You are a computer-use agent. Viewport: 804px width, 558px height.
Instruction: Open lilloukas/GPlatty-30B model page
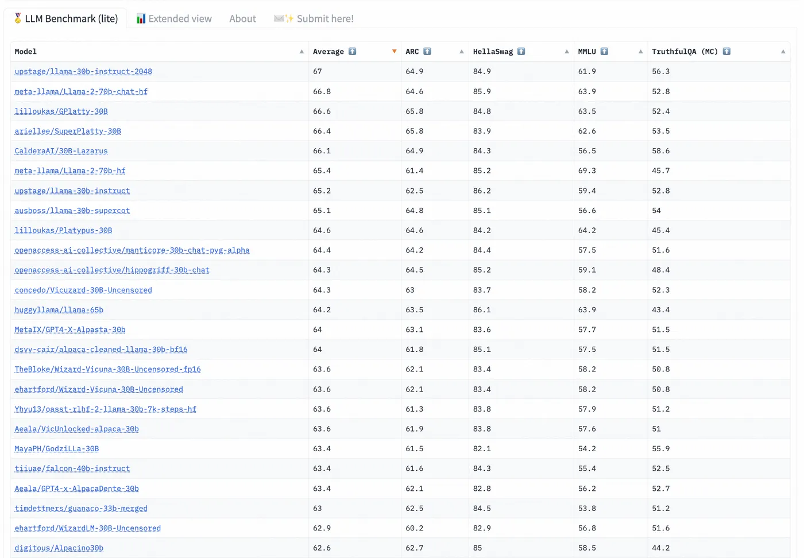(x=61, y=111)
